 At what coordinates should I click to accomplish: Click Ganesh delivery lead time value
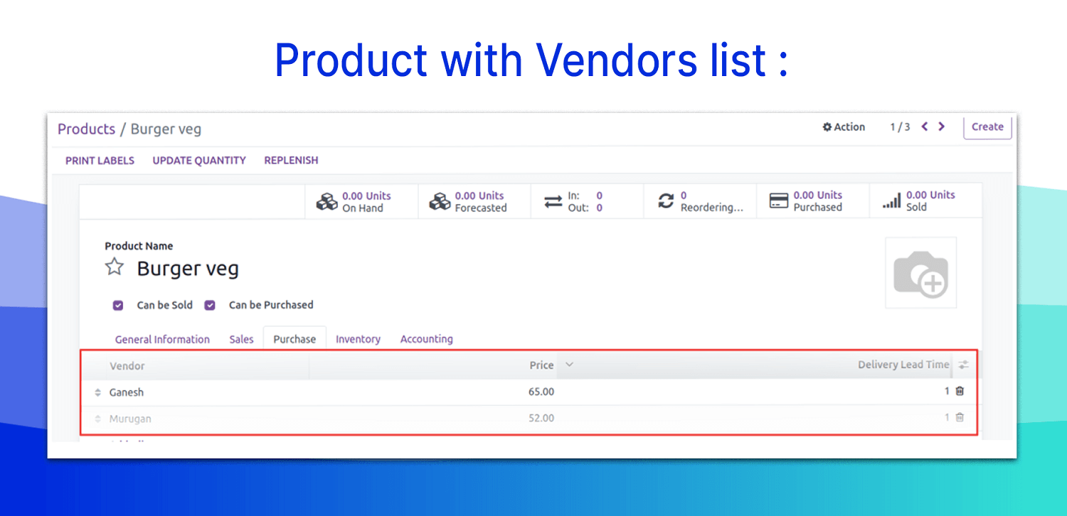(x=947, y=391)
